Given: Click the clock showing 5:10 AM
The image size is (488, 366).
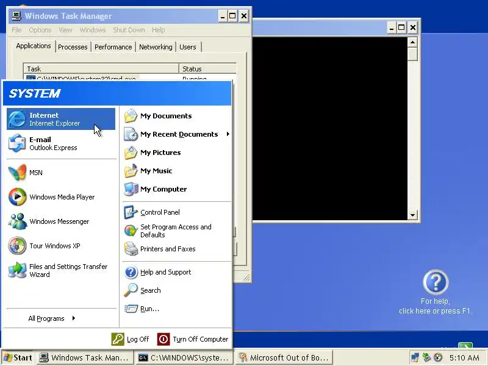Looking at the screenshot, I should point(464,358).
